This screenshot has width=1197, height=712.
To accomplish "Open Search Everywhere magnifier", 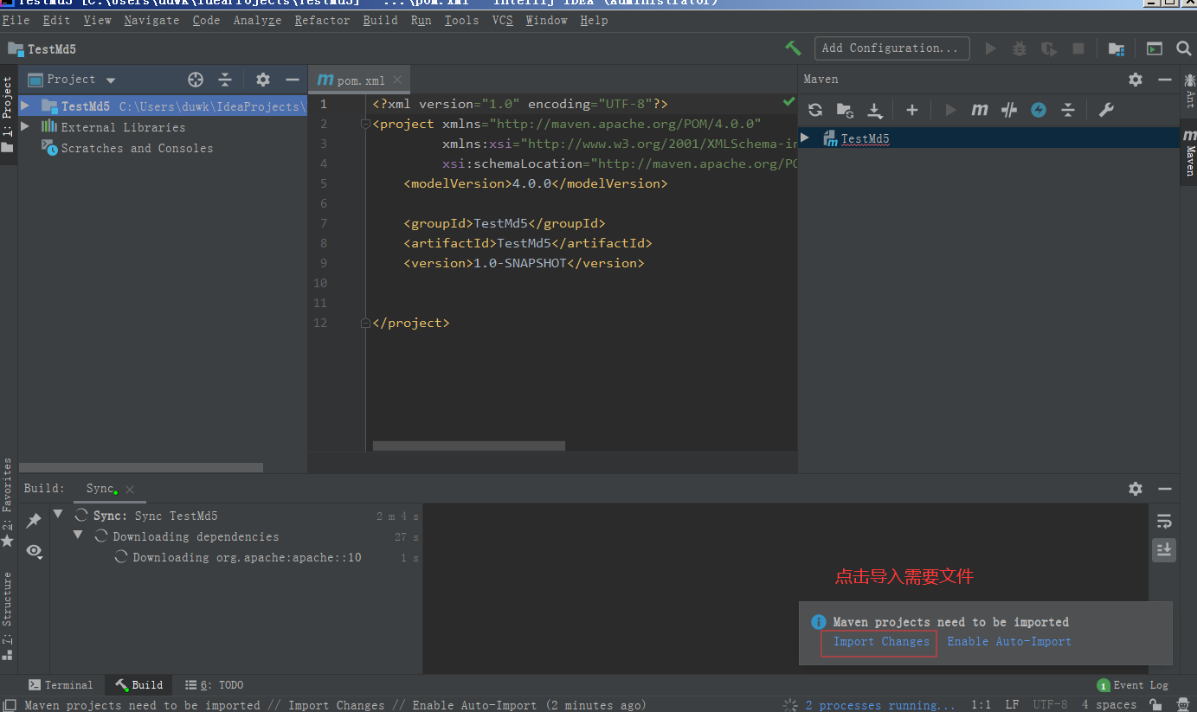I will pyautogui.click(x=1184, y=49).
